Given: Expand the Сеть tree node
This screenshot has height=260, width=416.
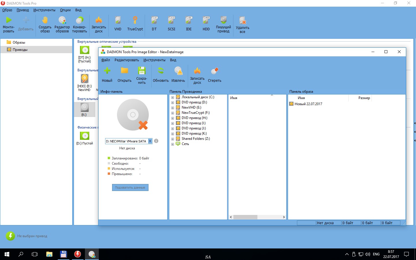Looking at the screenshot, I should tap(172, 144).
